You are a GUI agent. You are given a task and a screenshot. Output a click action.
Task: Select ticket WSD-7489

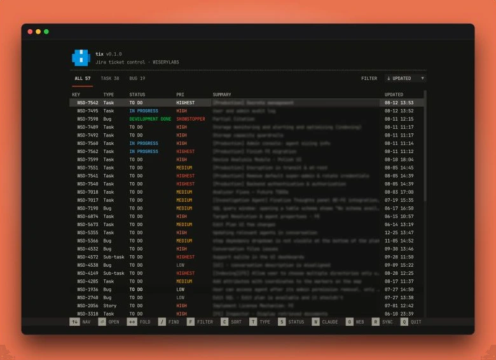tap(247, 127)
